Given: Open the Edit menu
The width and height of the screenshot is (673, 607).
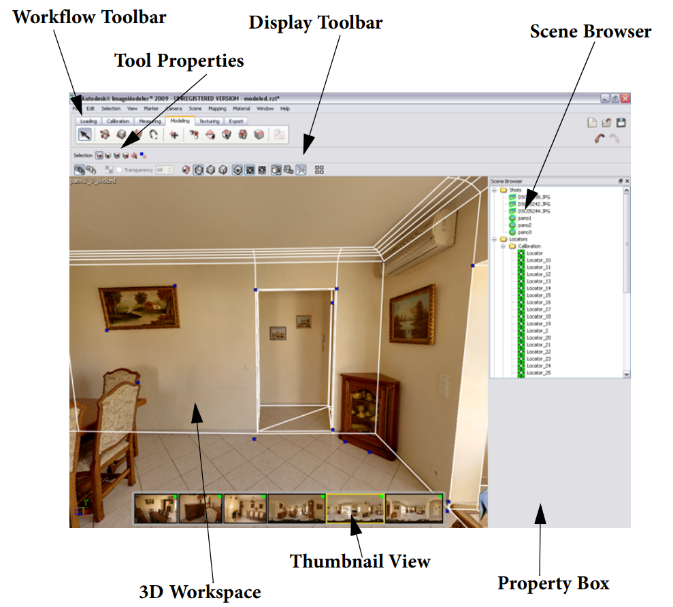Looking at the screenshot, I should point(91,109).
